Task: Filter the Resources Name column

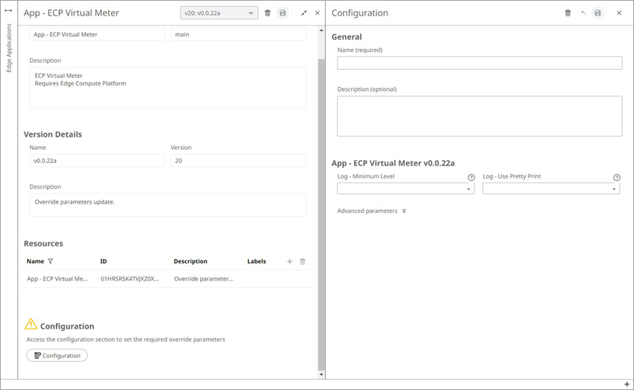Action: click(x=51, y=262)
